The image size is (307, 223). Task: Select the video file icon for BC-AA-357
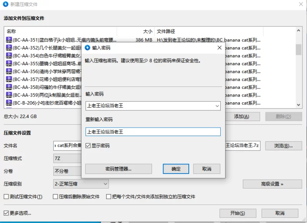(x=9, y=79)
